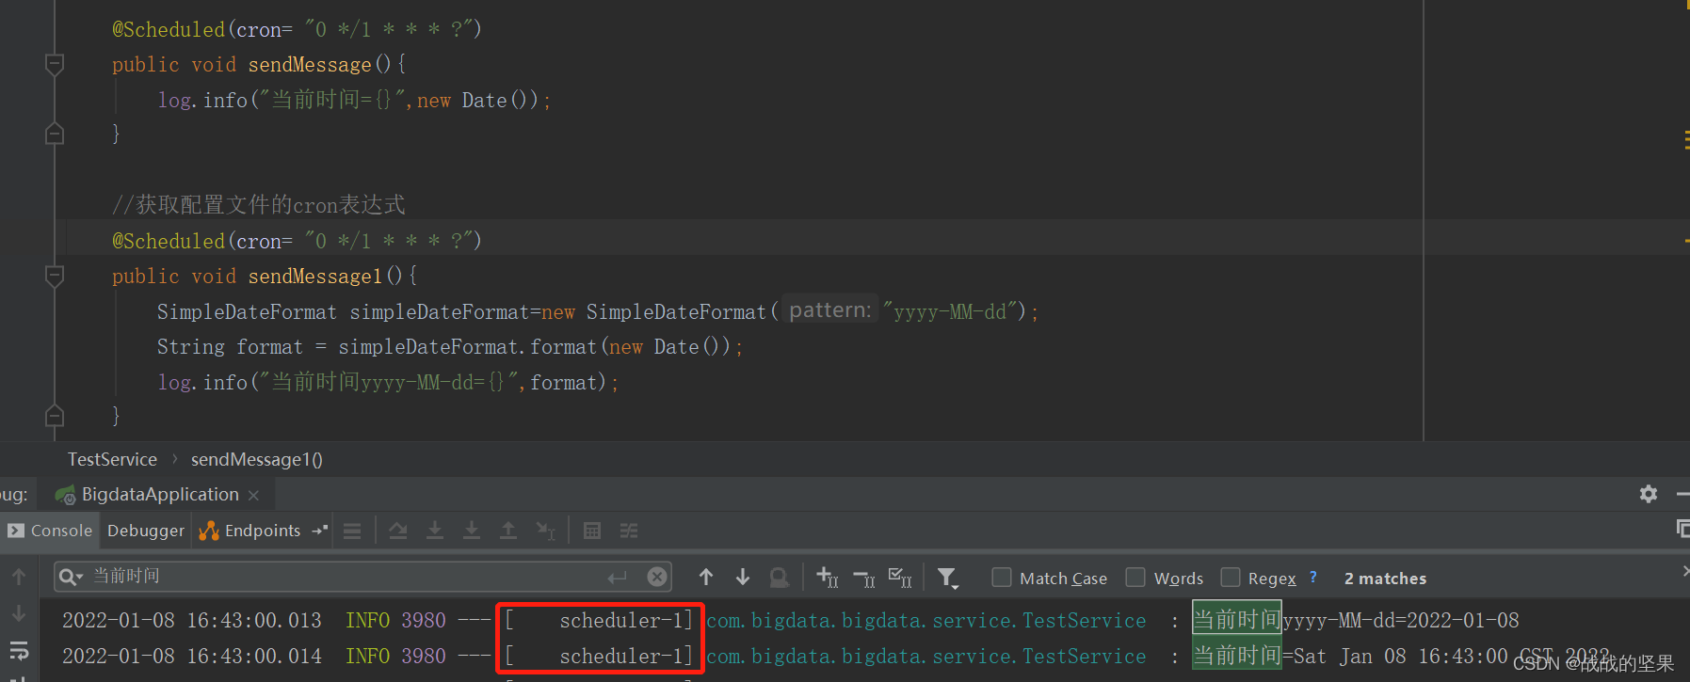This screenshot has height=682, width=1690.
Task: Open the Console tab
Action: point(50,531)
